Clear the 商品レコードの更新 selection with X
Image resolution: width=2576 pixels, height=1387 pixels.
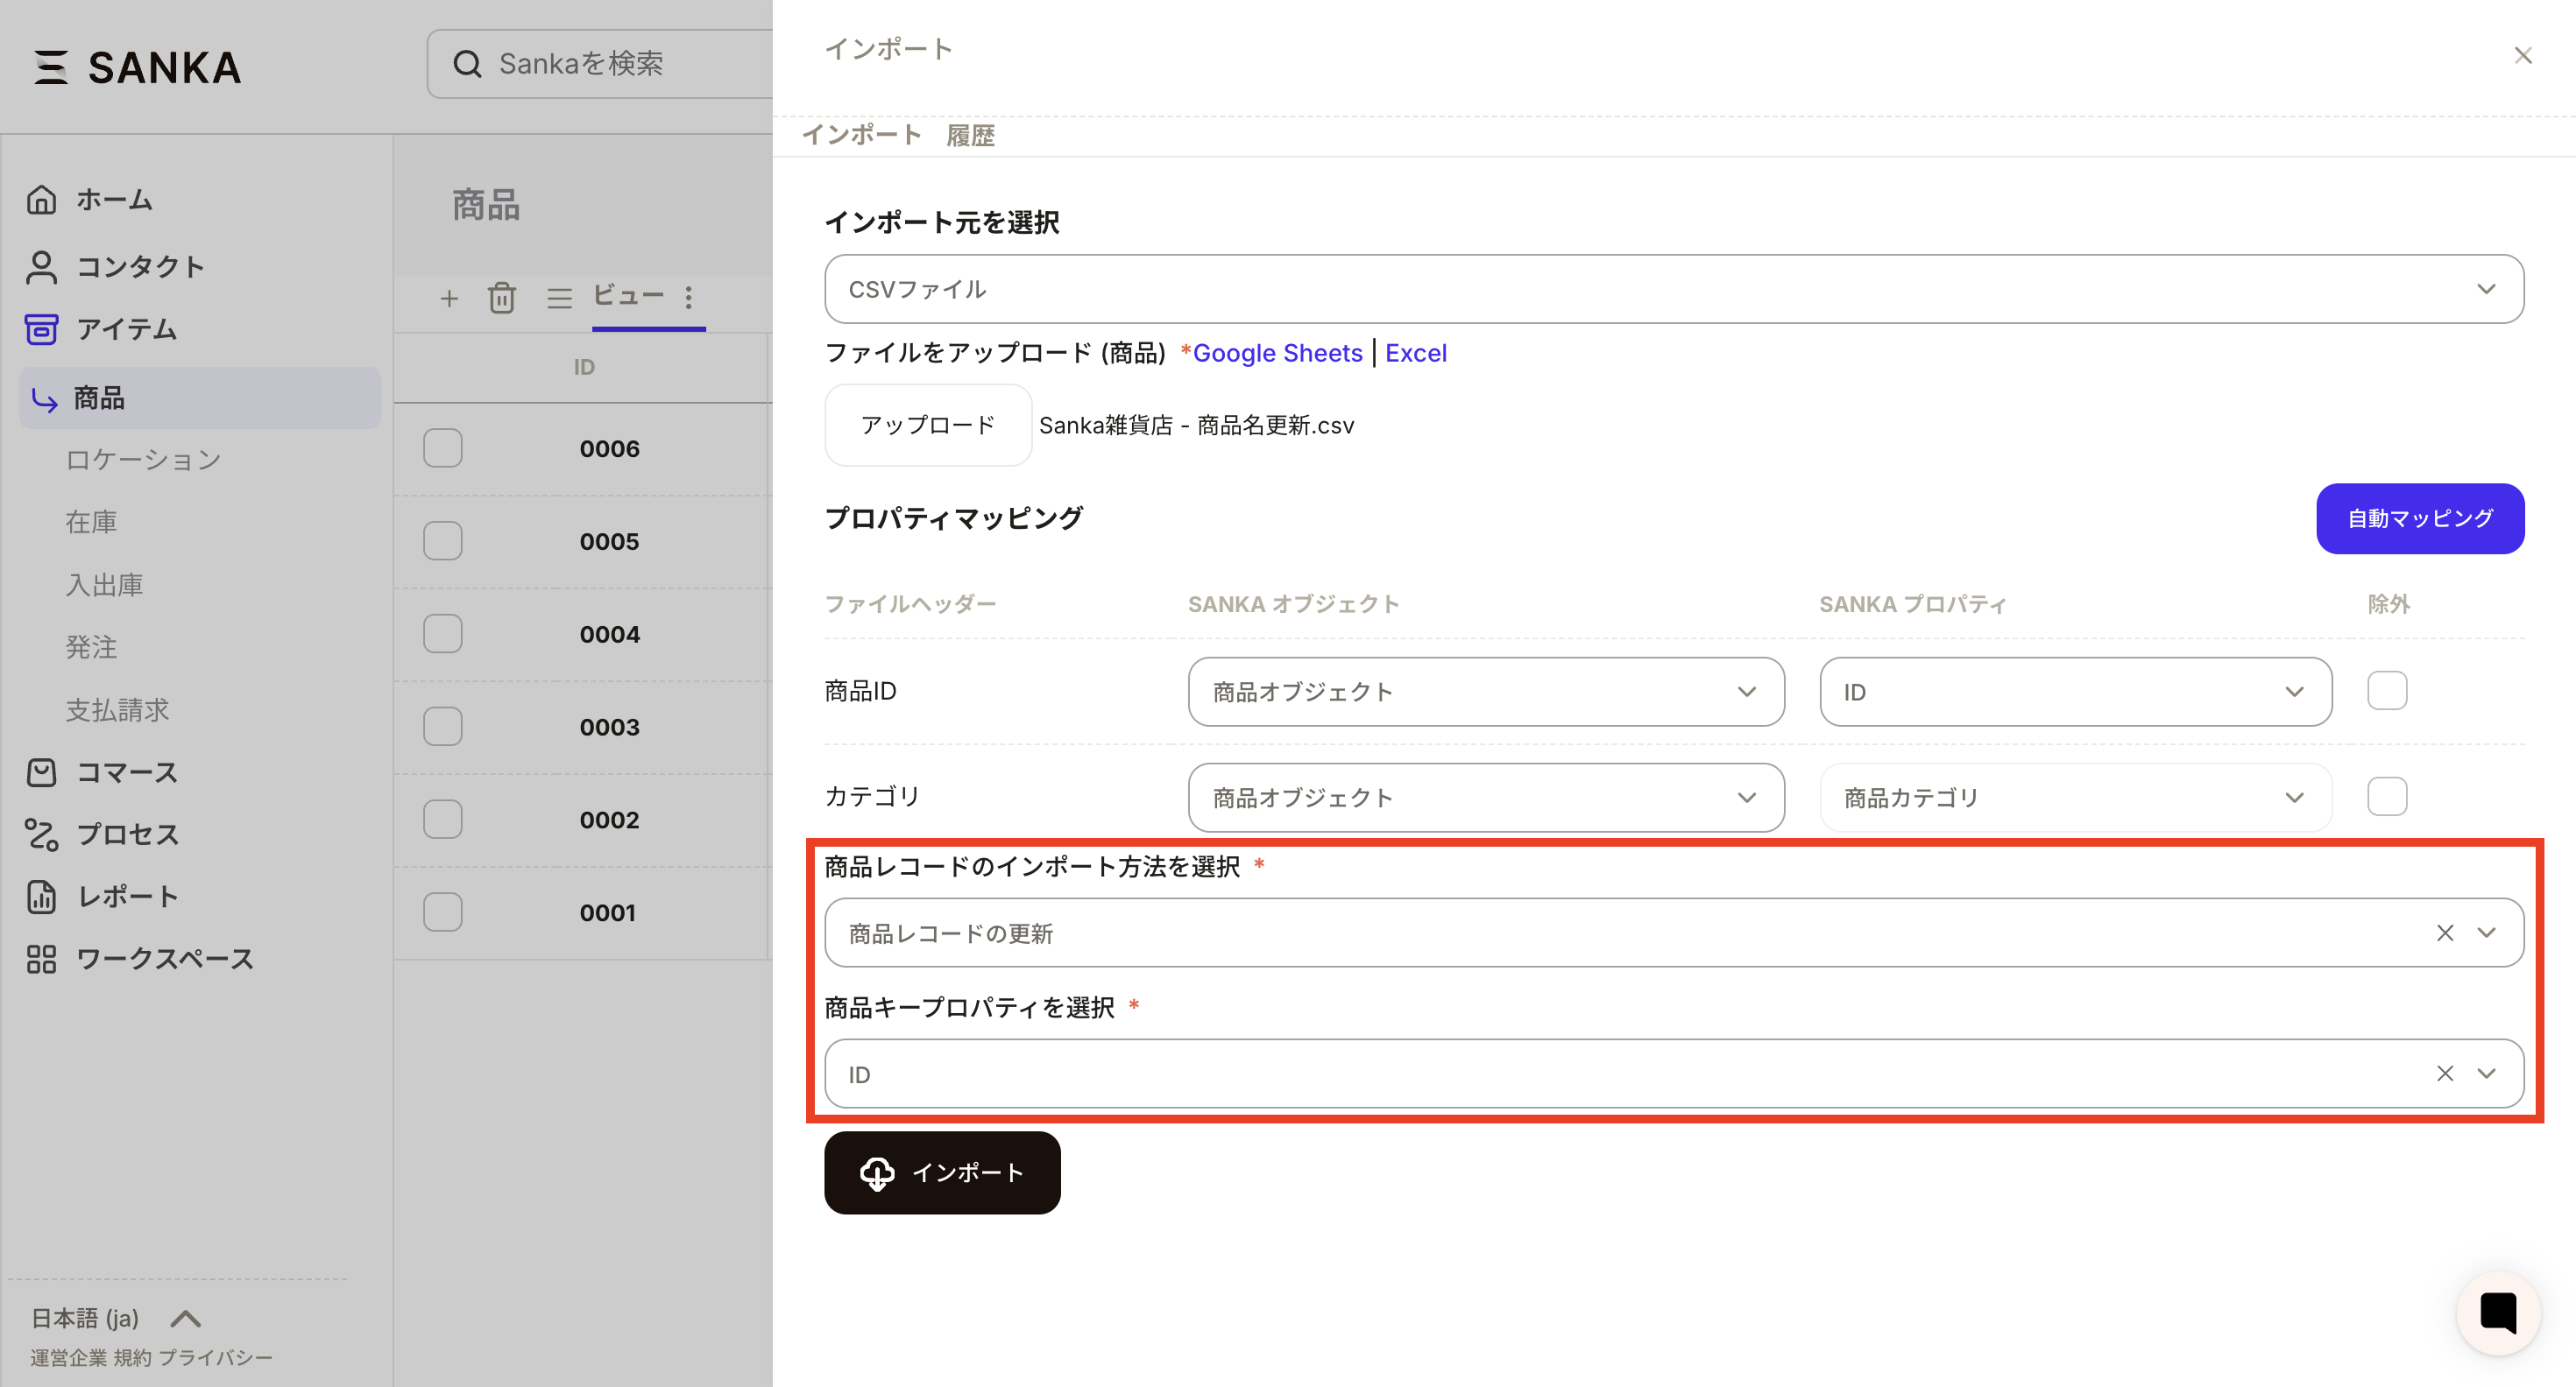point(2444,933)
